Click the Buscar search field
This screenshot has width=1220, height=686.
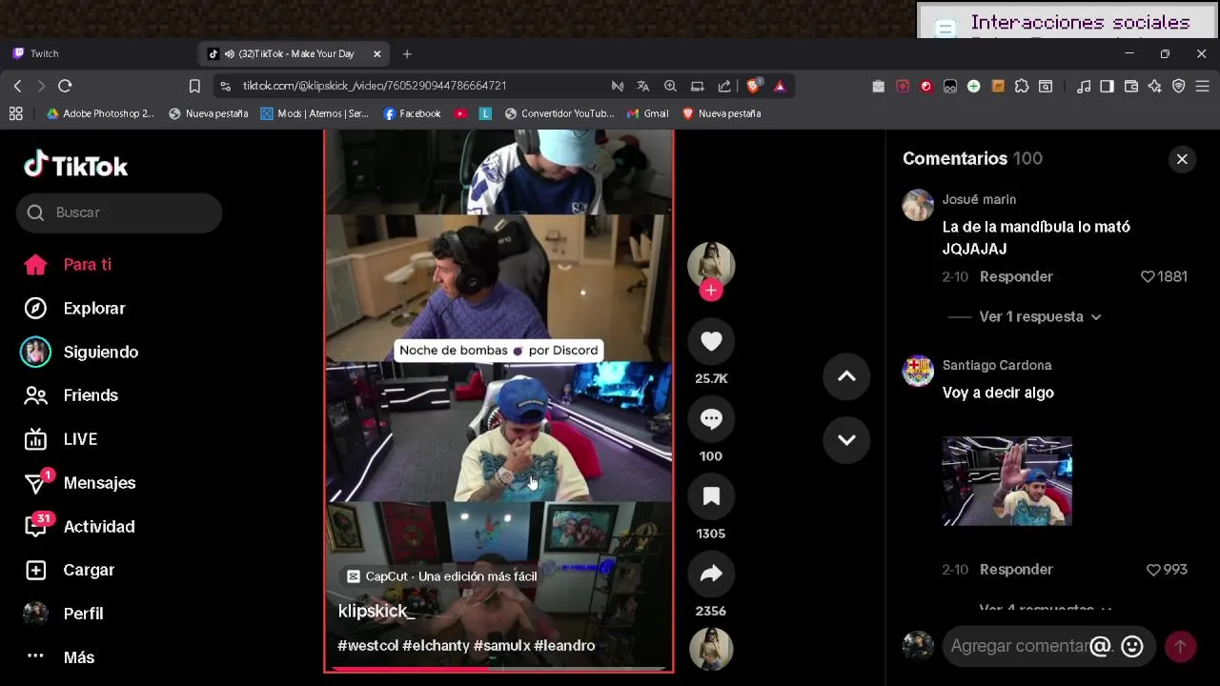coord(119,212)
